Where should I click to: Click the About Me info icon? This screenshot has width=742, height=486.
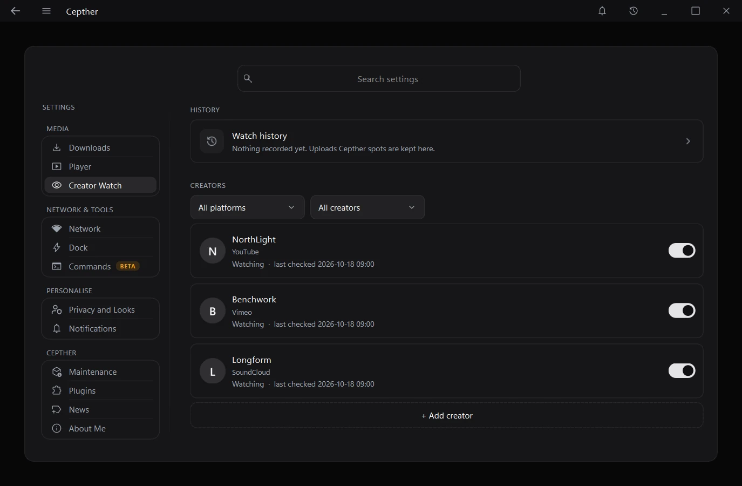(x=57, y=428)
